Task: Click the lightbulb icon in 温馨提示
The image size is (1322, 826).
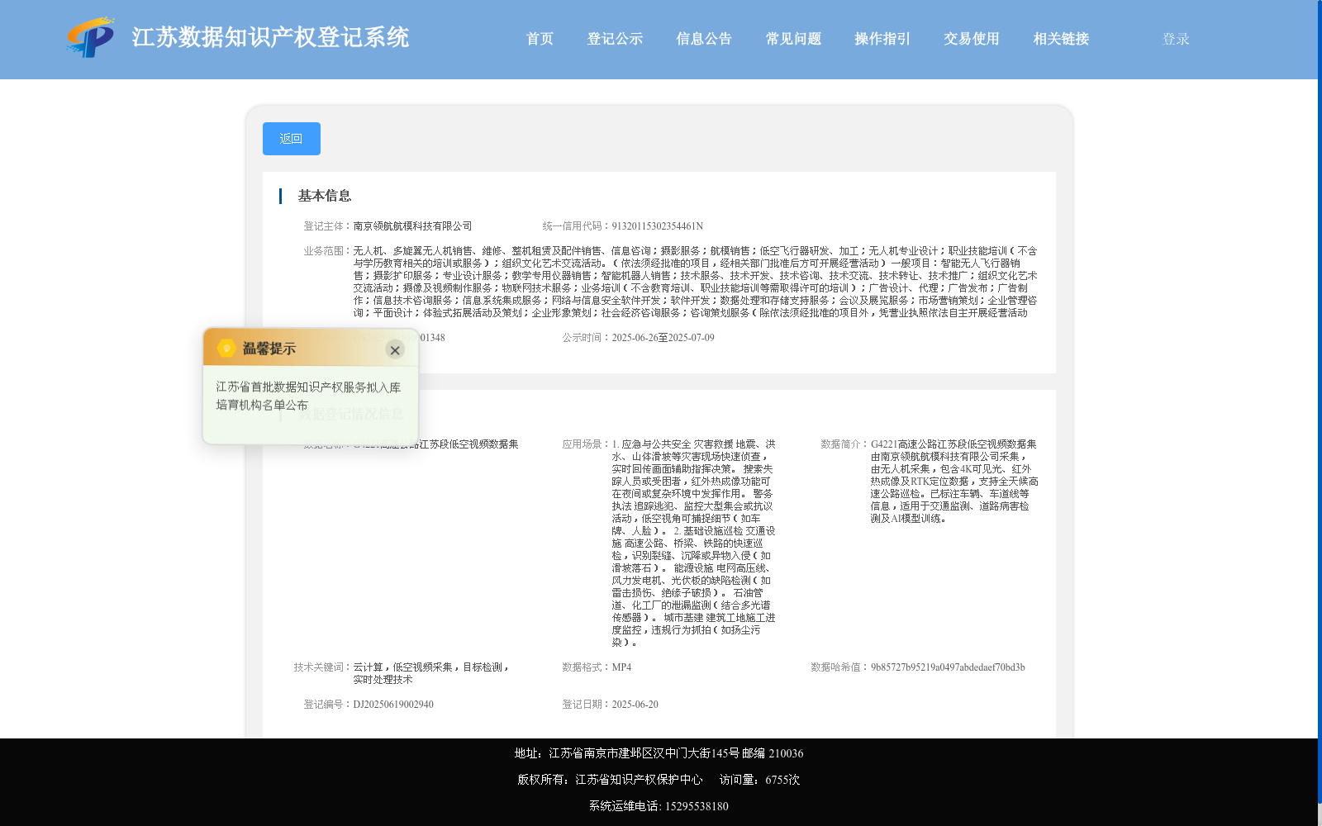Action: click(226, 349)
